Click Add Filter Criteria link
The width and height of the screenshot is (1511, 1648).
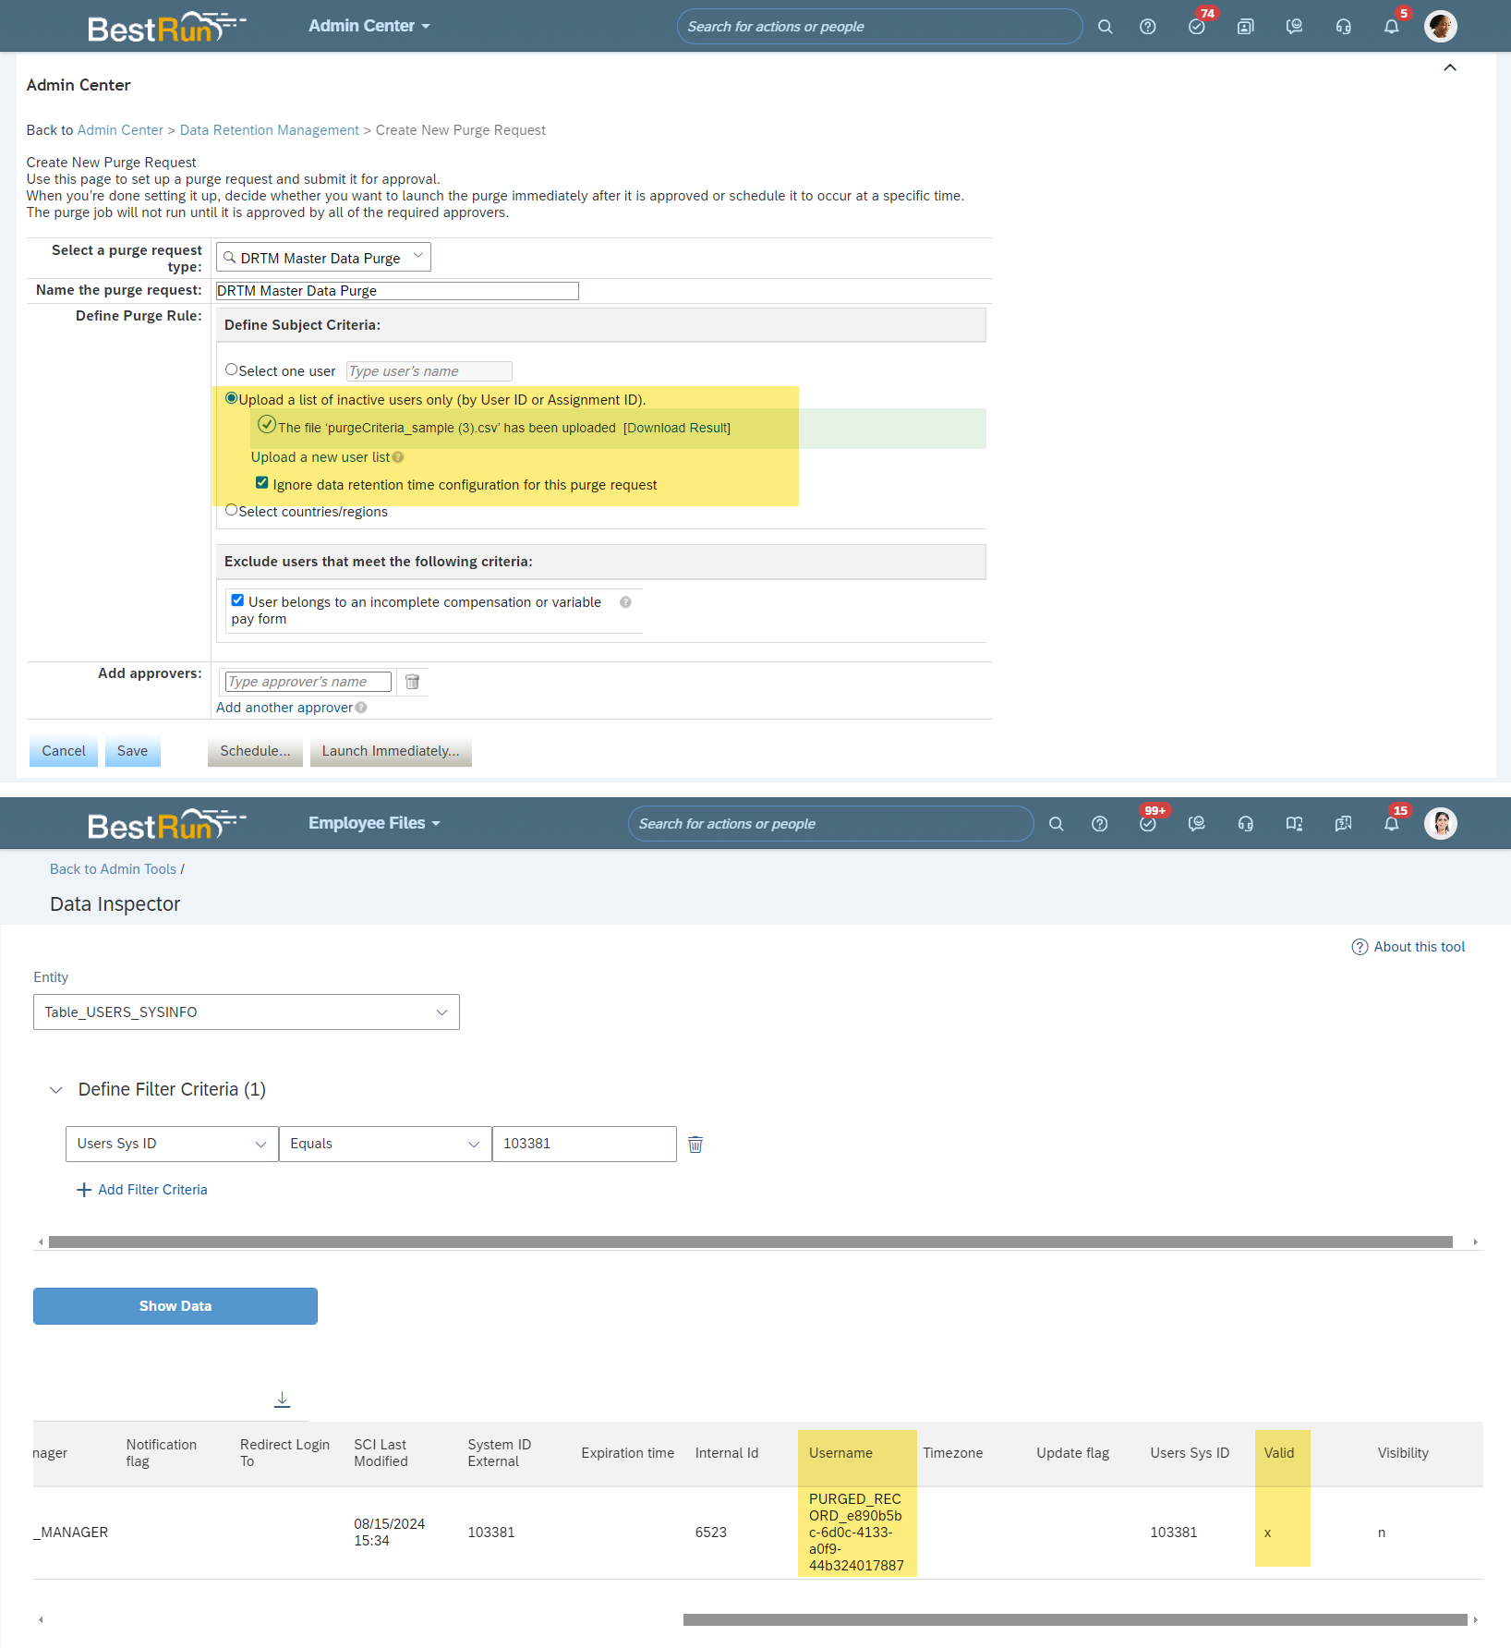pyautogui.click(x=152, y=1190)
